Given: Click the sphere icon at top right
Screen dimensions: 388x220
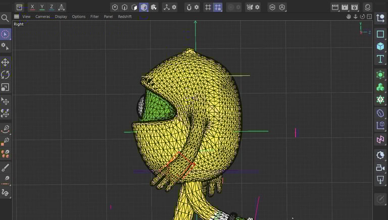Looking at the screenshot, I should click(367, 7).
